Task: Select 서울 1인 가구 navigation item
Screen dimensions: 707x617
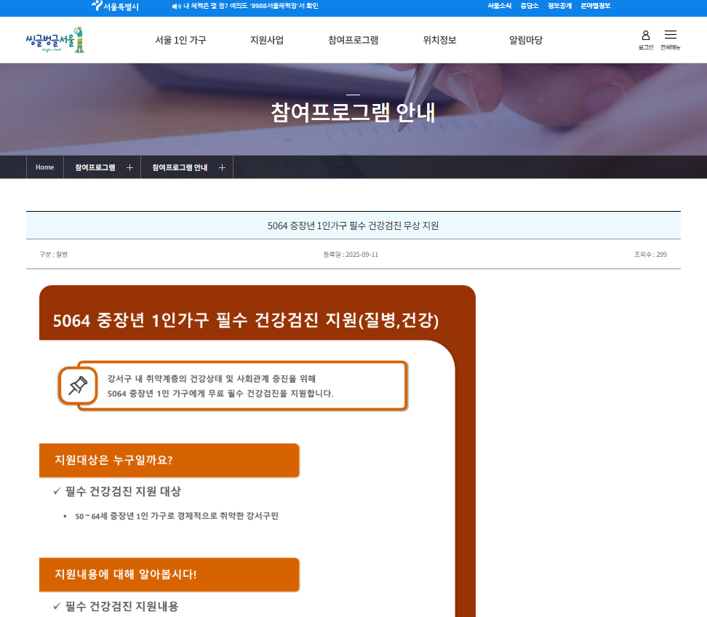Action: pos(181,40)
